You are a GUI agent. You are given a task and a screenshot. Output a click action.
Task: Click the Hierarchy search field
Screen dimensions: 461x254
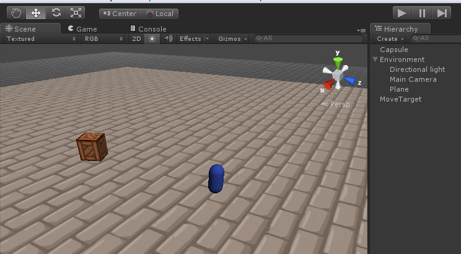[x=436, y=38]
